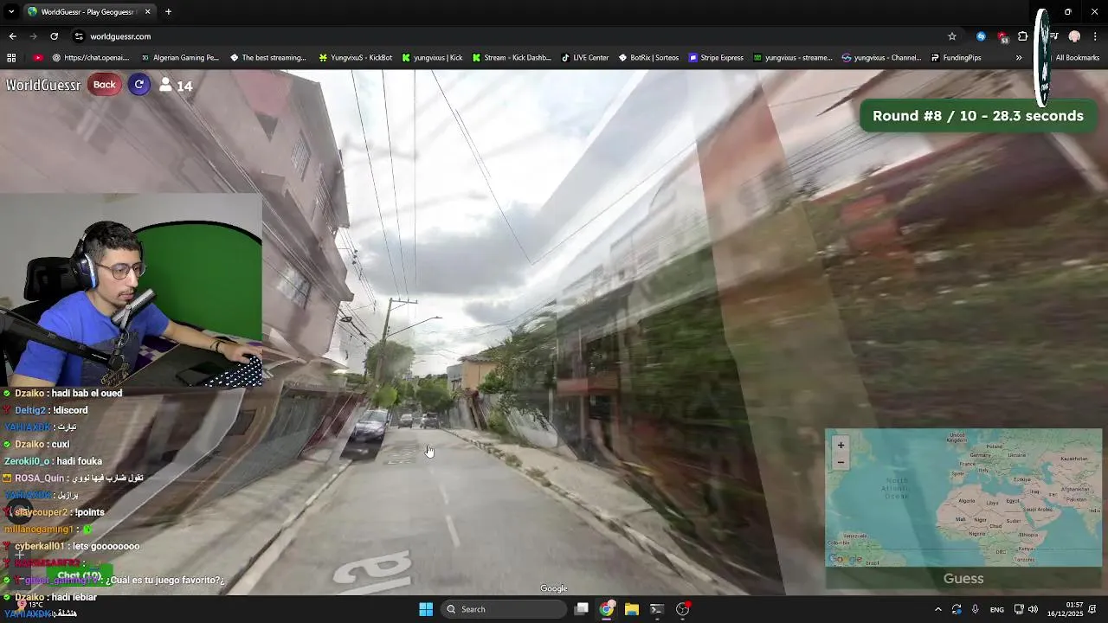This screenshot has height=623, width=1108.
Task: Open the Algerian Gaming Pe... bookmark
Action: click(179, 58)
